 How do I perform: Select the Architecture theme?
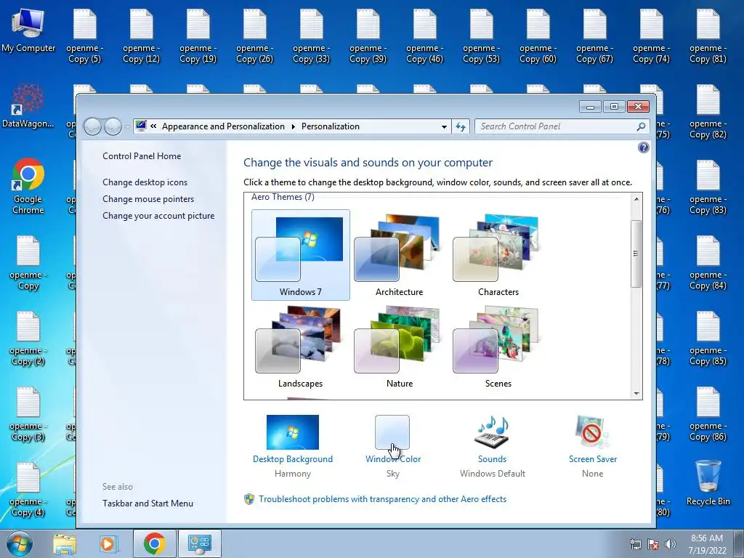click(x=399, y=255)
